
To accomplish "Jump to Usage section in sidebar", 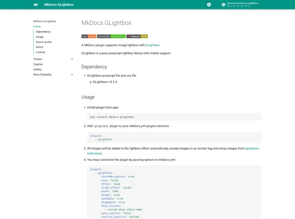I will coord(40,37).
